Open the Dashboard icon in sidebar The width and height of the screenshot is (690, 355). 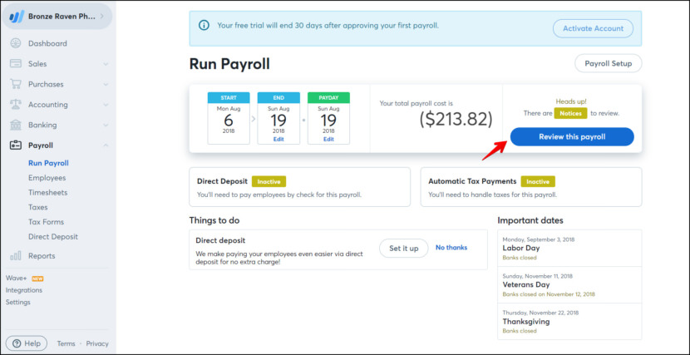coord(16,43)
